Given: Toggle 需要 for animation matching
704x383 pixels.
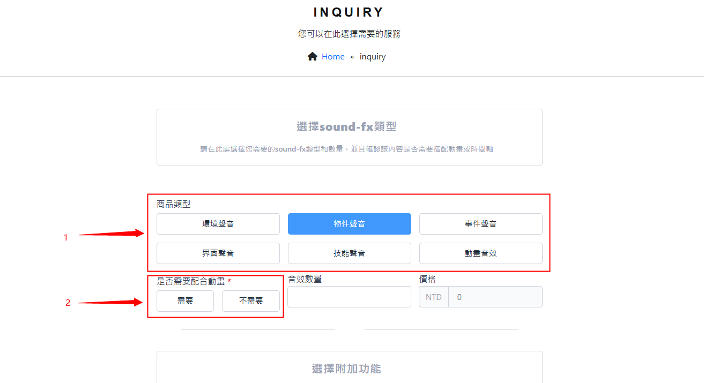Looking at the screenshot, I should (x=185, y=301).
